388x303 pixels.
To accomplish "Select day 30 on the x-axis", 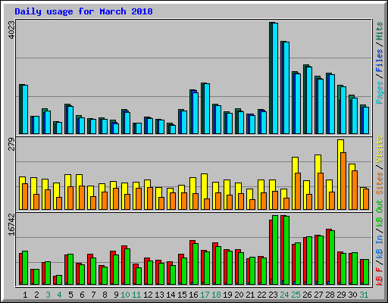I will [352, 295].
